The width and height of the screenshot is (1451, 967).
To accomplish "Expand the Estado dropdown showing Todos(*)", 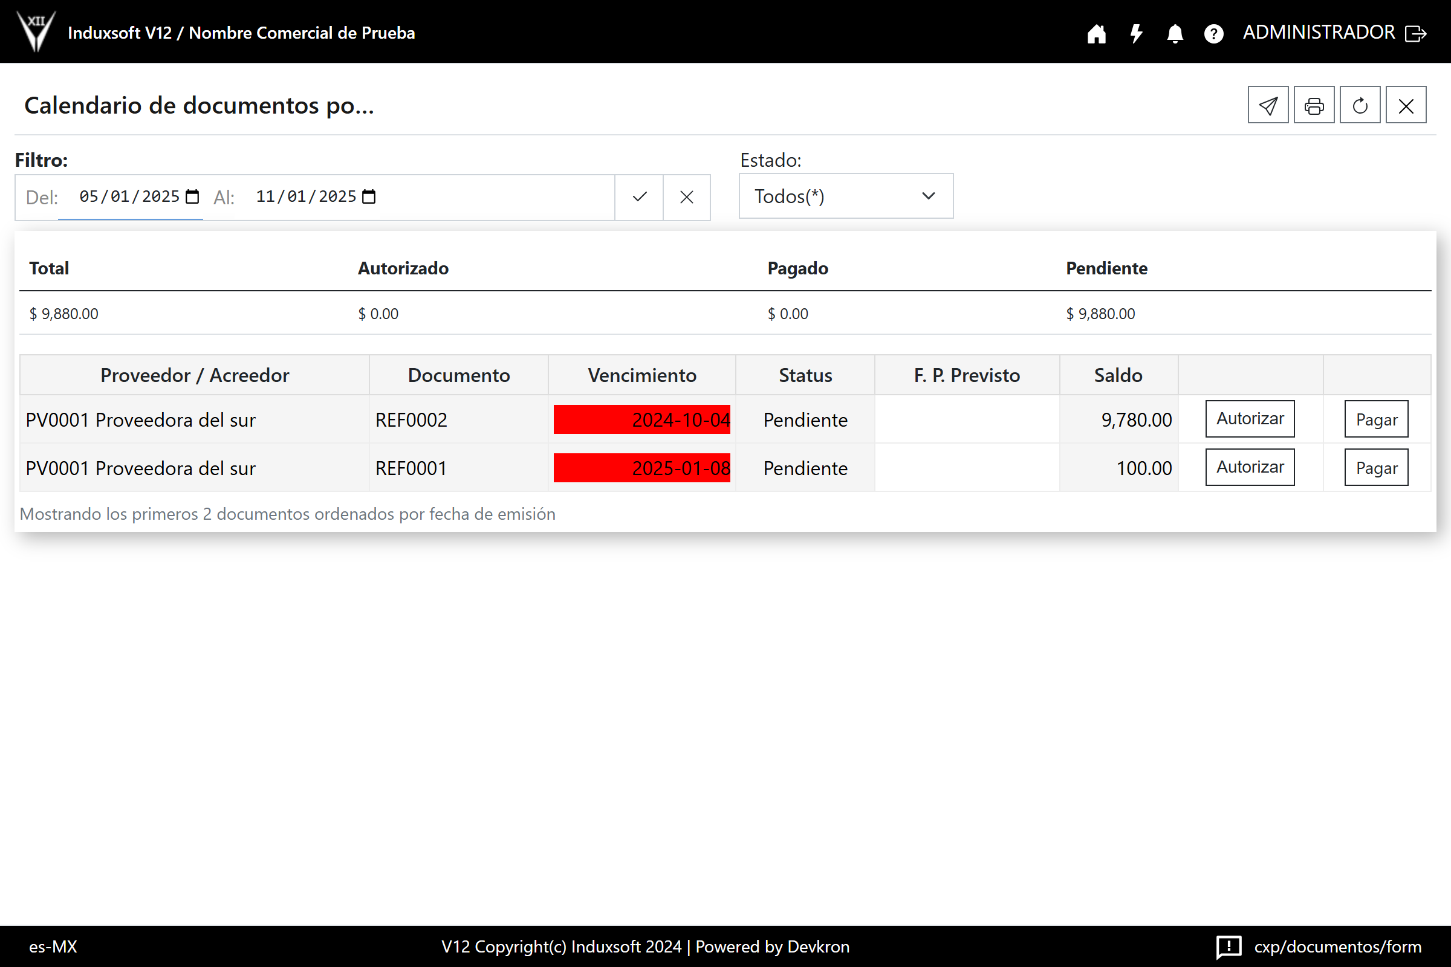I will pos(846,196).
